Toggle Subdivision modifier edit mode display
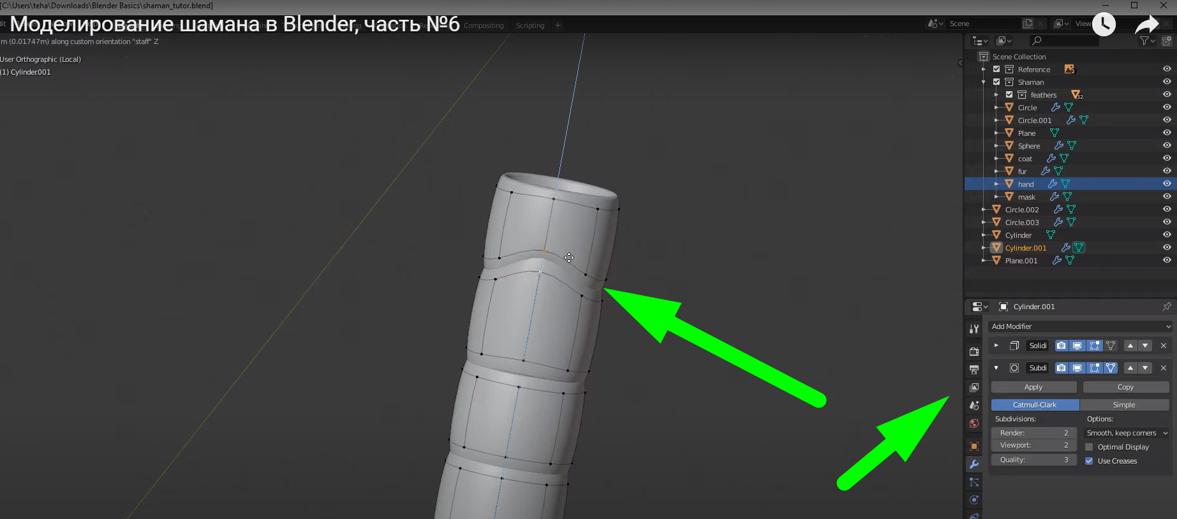The height and width of the screenshot is (519, 1177). [1095, 368]
